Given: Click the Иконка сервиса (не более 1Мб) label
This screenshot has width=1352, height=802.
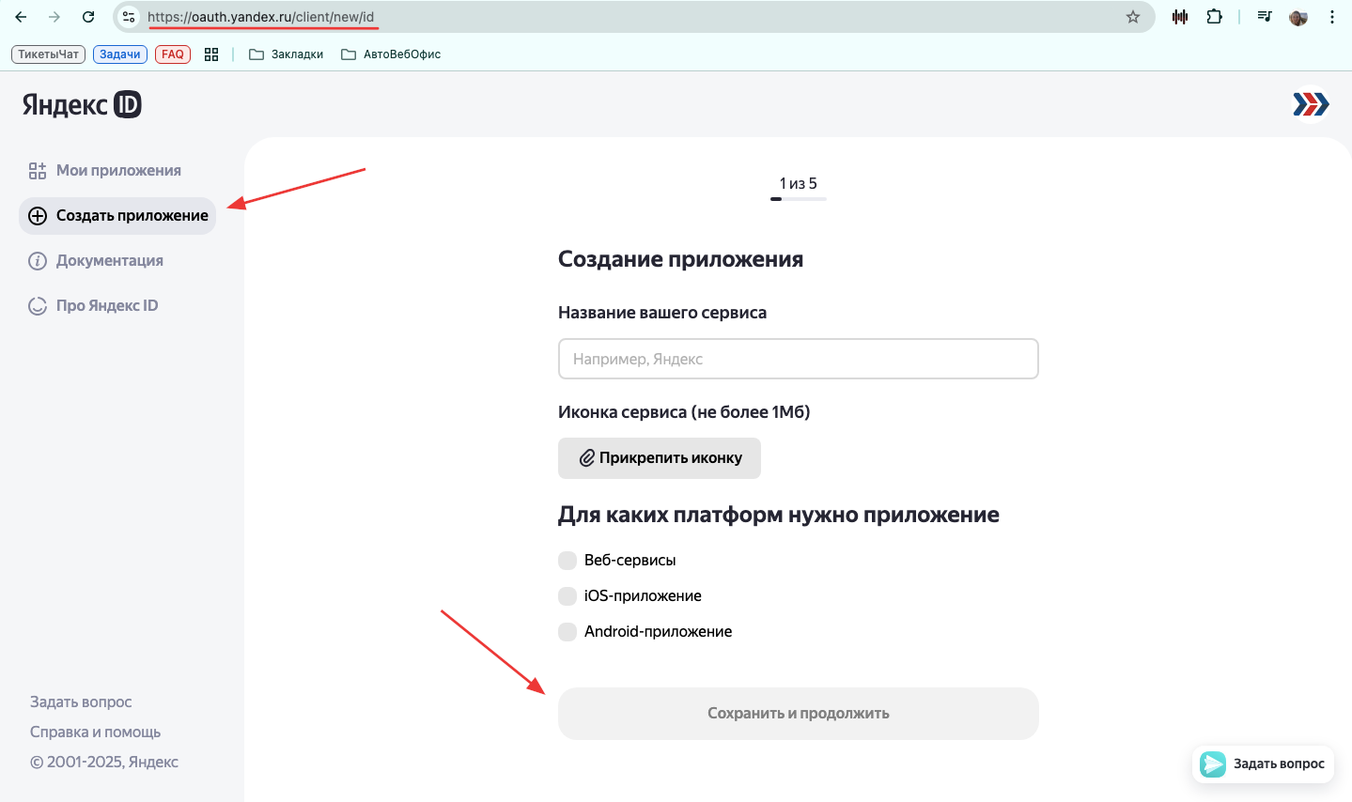Looking at the screenshot, I should [x=684, y=412].
